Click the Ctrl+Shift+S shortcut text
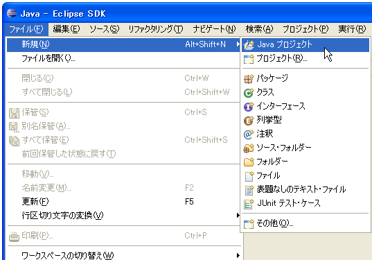The image size is (372, 260). (x=206, y=140)
